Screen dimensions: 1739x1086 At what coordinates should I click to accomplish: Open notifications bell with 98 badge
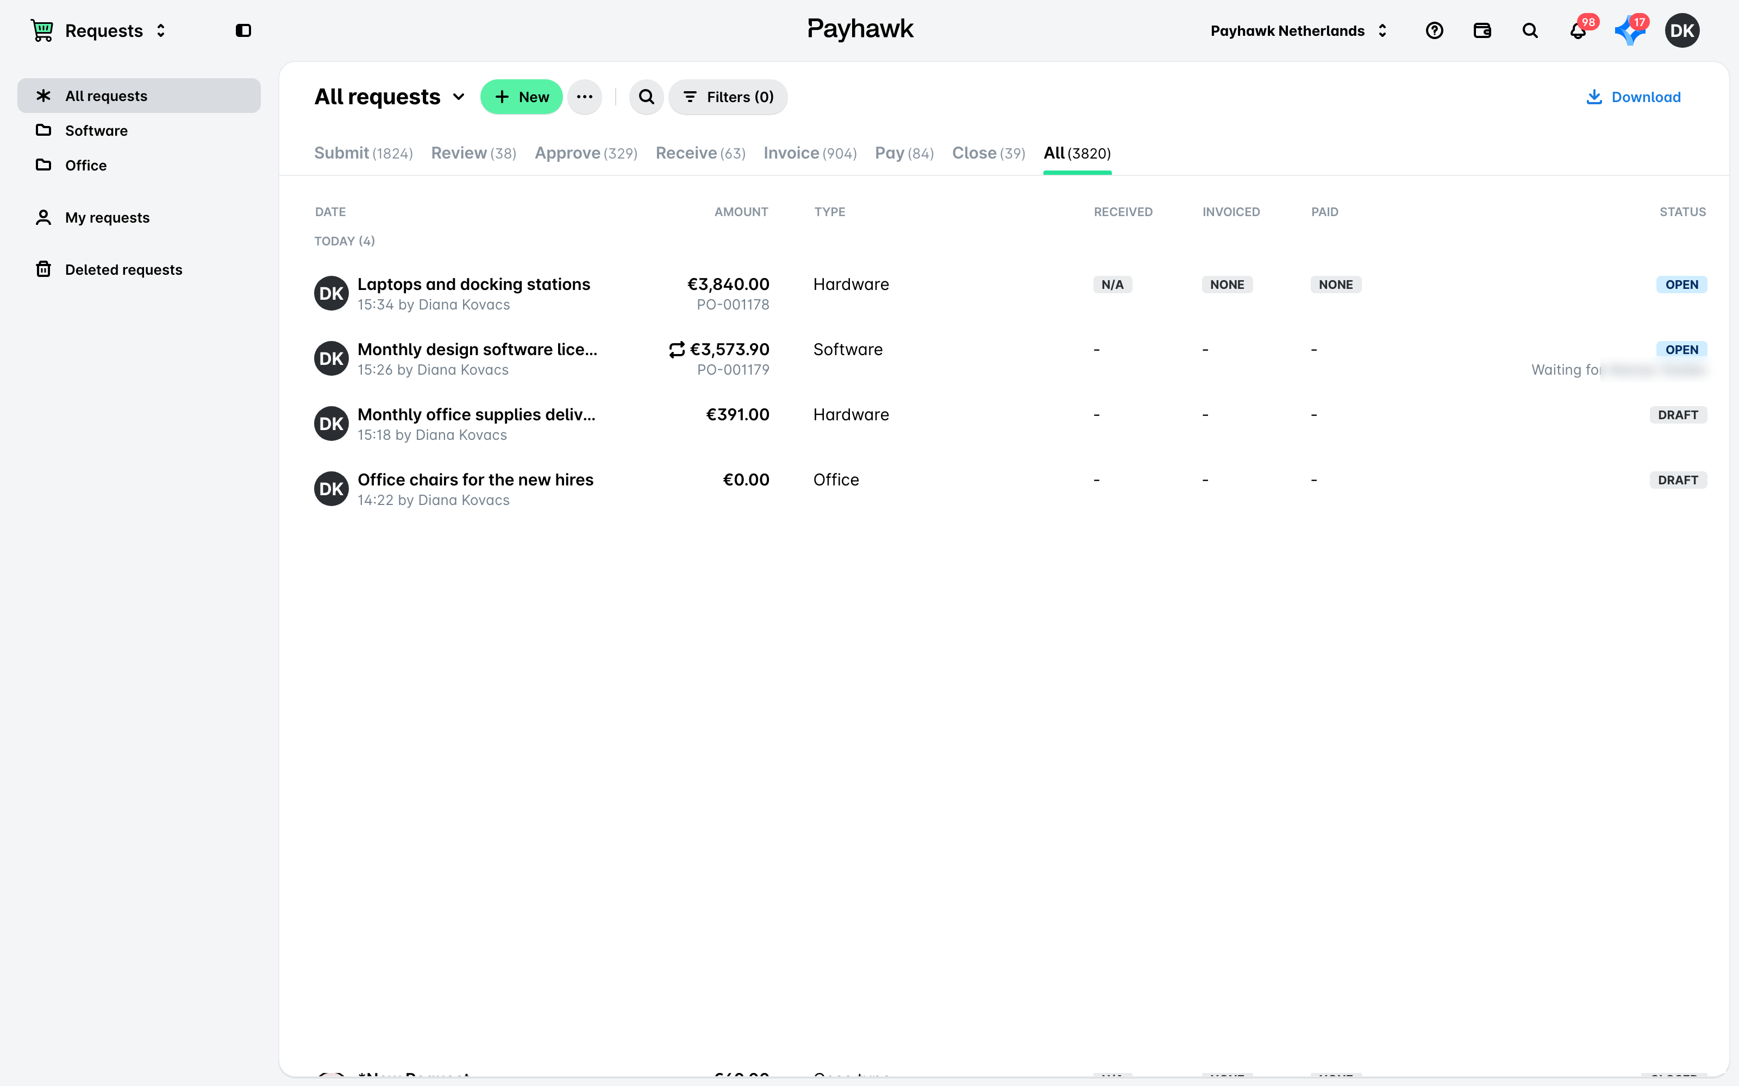[x=1578, y=31]
